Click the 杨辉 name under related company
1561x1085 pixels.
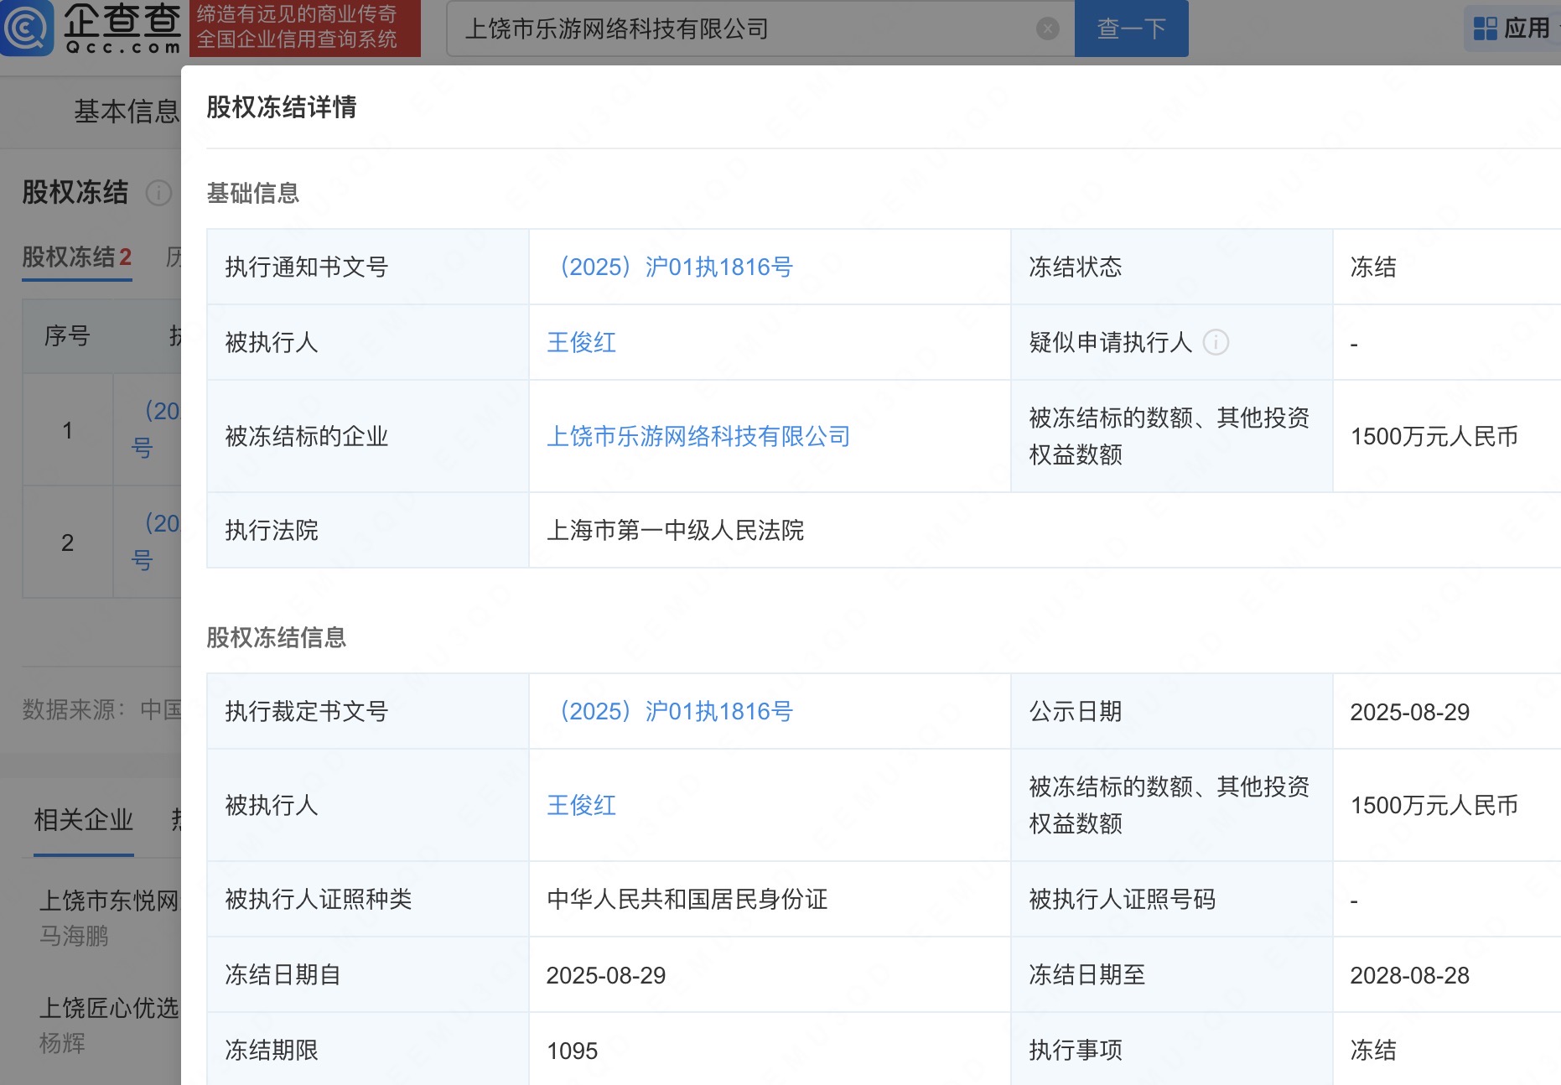coord(62,1043)
